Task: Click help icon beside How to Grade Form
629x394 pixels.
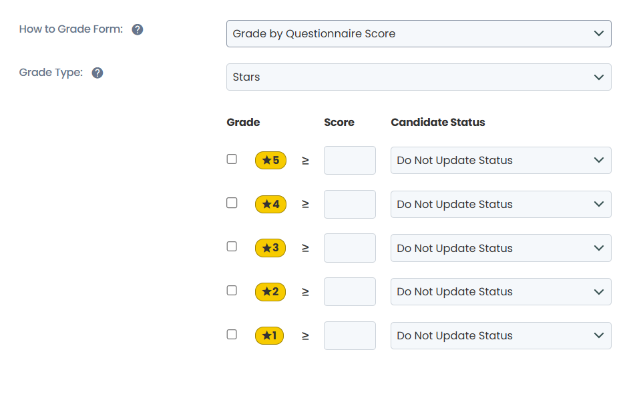Action: tap(138, 29)
